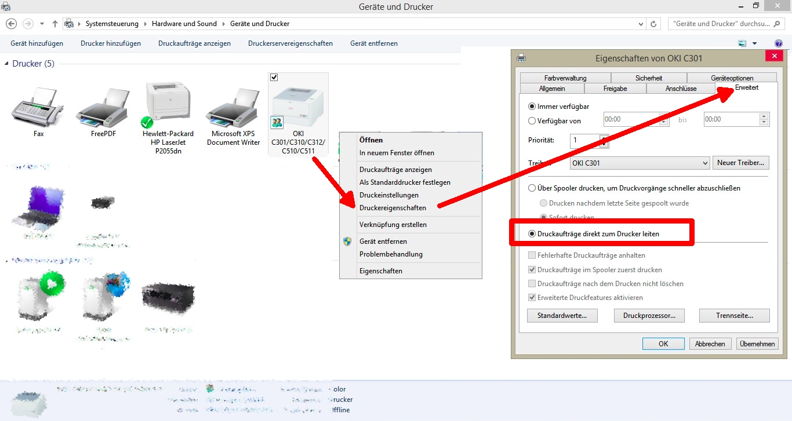Click the shield icon in the context menu
This screenshot has height=421, width=792.
pos(347,241)
